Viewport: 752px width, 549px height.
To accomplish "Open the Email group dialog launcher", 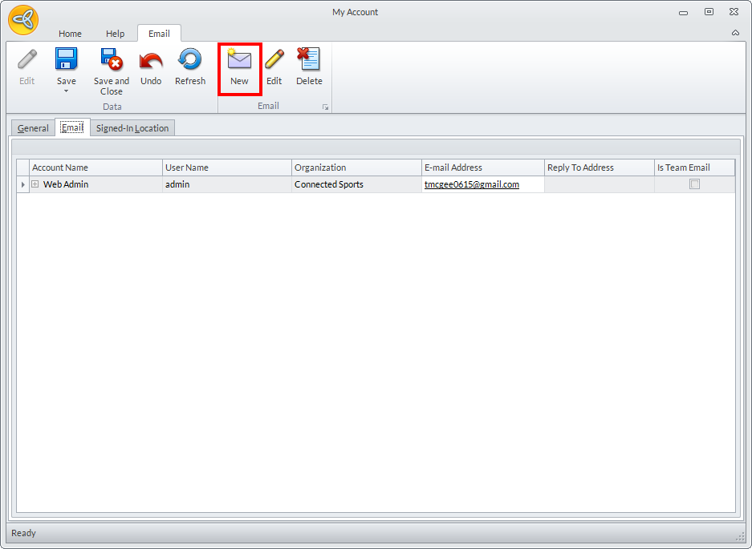I will pyautogui.click(x=326, y=107).
